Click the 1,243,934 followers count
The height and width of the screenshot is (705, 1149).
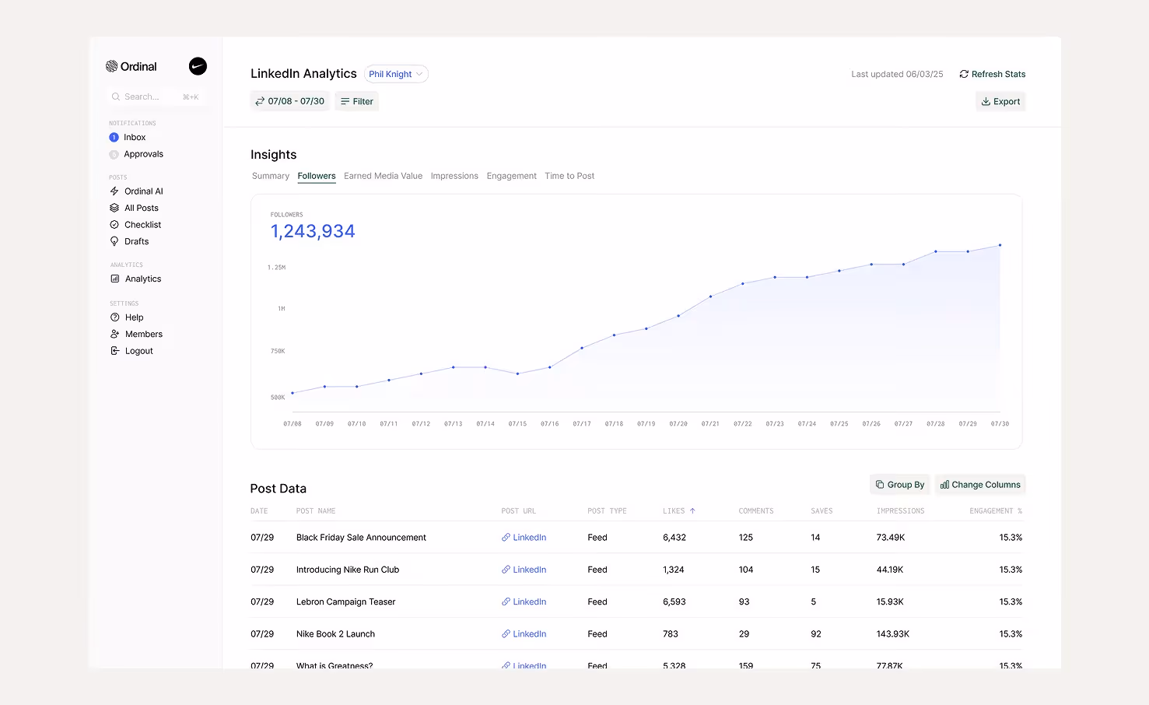(x=313, y=231)
